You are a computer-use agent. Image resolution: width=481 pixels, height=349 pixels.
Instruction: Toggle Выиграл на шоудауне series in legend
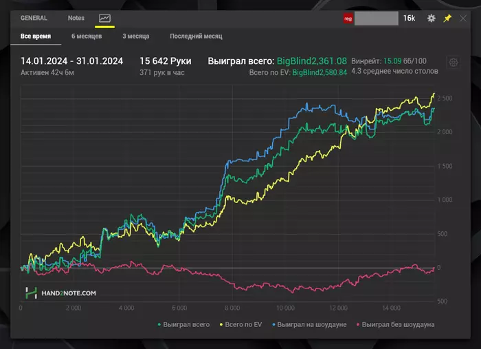click(309, 324)
